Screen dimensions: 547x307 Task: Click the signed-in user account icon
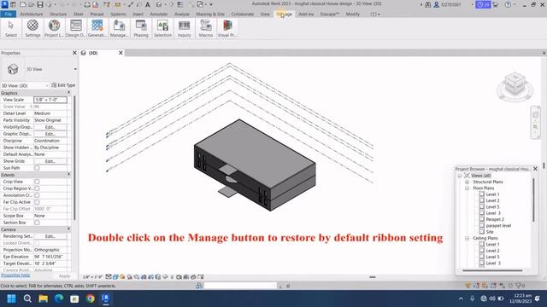[437, 4]
